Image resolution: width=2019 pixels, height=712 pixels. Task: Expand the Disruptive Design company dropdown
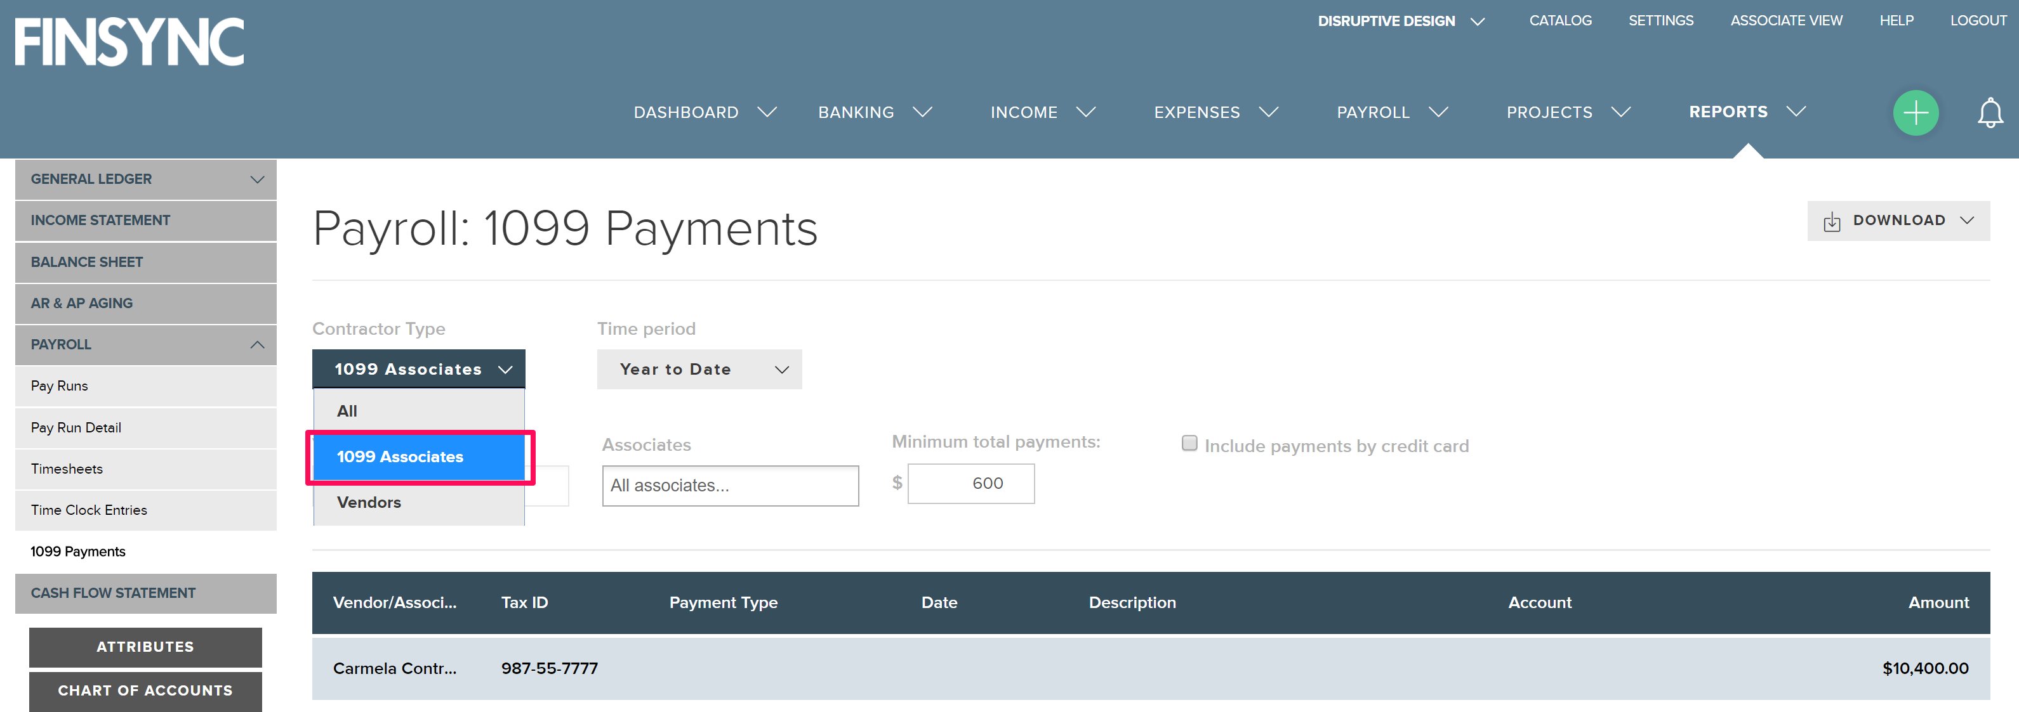pyautogui.click(x=1401, y=21)
